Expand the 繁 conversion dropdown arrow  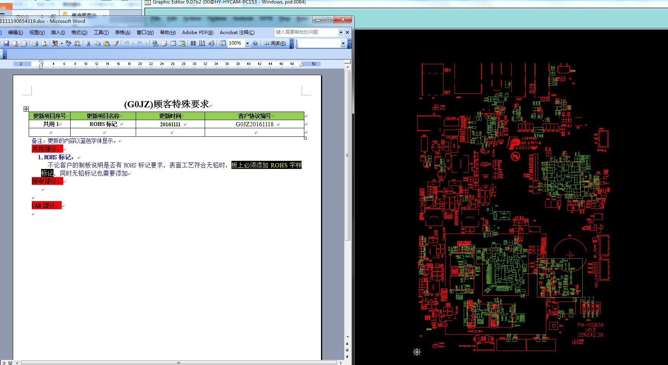coord(62,43)
